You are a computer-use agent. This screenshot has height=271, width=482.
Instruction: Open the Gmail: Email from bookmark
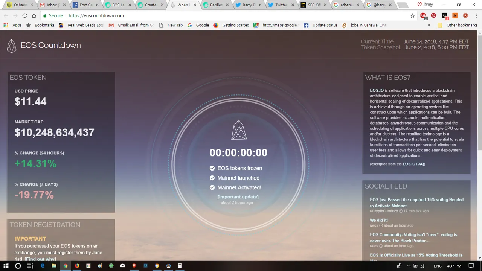pos(131,25)
